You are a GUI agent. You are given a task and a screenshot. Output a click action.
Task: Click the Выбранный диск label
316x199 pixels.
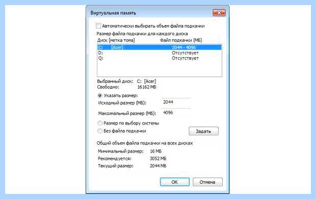click(x=115, y=81)
